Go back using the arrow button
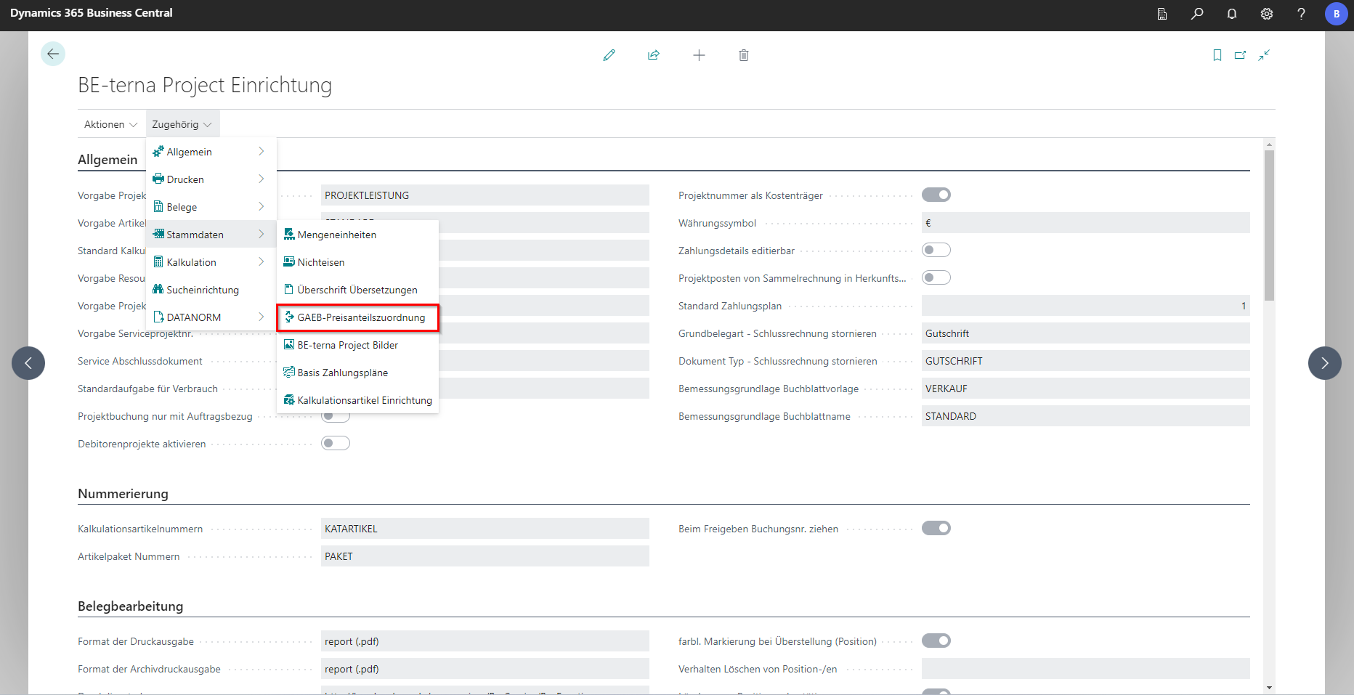Image resolution: width=1354 pixels, height=695 pixels. 53,54
